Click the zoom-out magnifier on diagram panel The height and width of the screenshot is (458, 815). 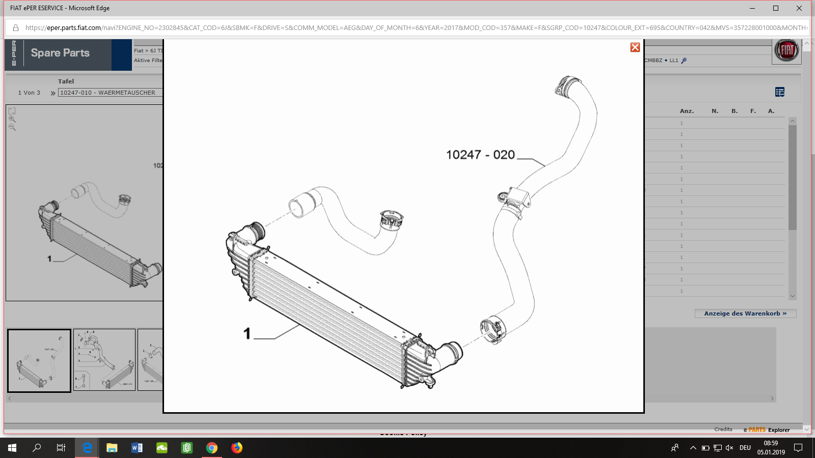12,127
